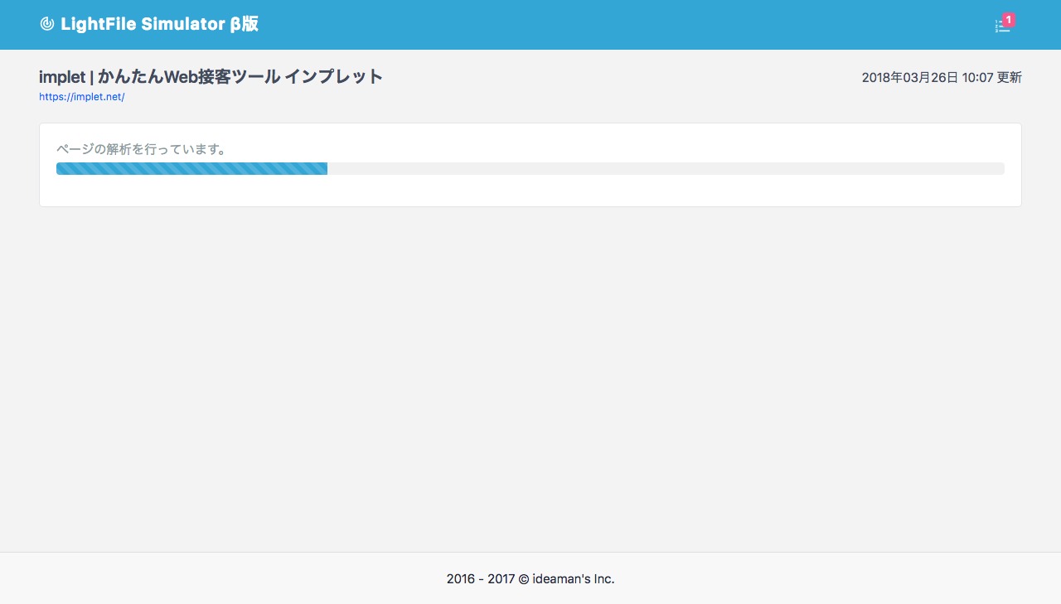Open the https://implet.net/ link
The width and height of the screenshot is (1061, 604).
pyautogui.click(x=81, y=97)
